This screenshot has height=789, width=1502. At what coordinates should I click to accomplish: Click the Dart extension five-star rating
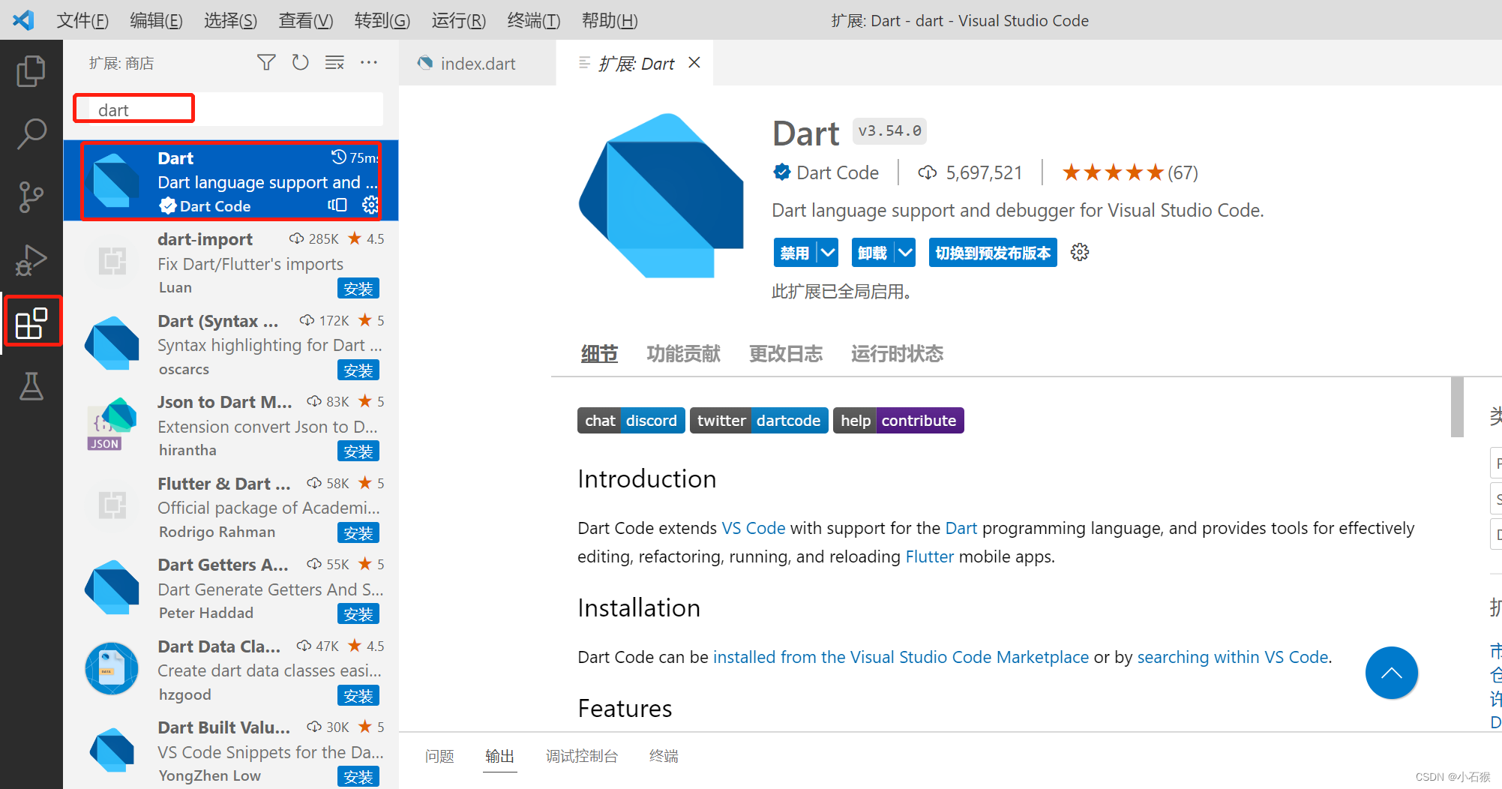tap(1113, 173)
